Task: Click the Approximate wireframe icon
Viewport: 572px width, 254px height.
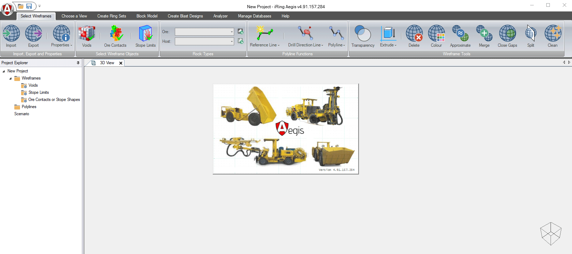Action: pos(460,34)
